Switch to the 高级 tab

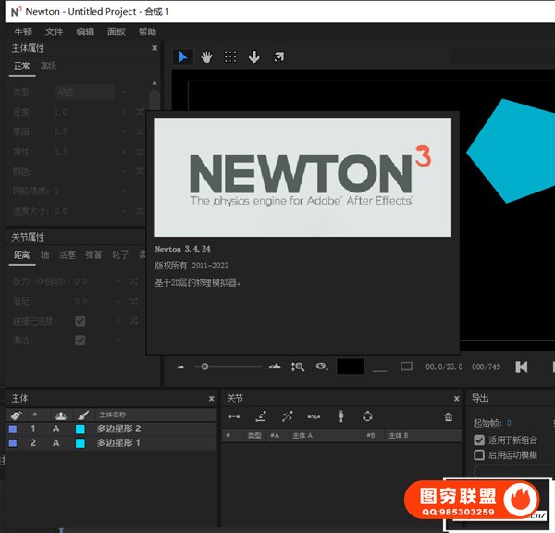pos(48,67)
